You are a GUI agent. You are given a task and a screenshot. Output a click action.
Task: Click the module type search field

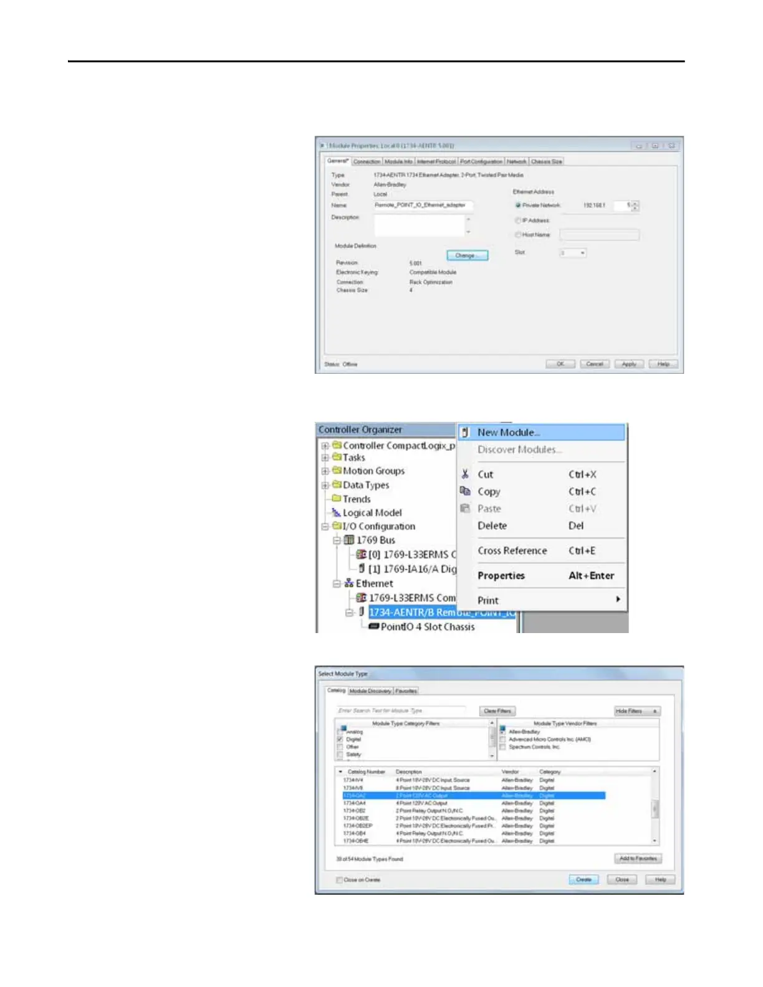(401, 710)
